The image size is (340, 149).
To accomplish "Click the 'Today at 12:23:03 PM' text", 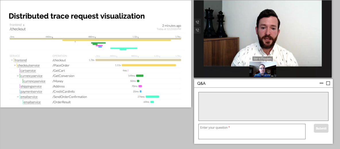I will pyautogui.click(x=169, y=29).
